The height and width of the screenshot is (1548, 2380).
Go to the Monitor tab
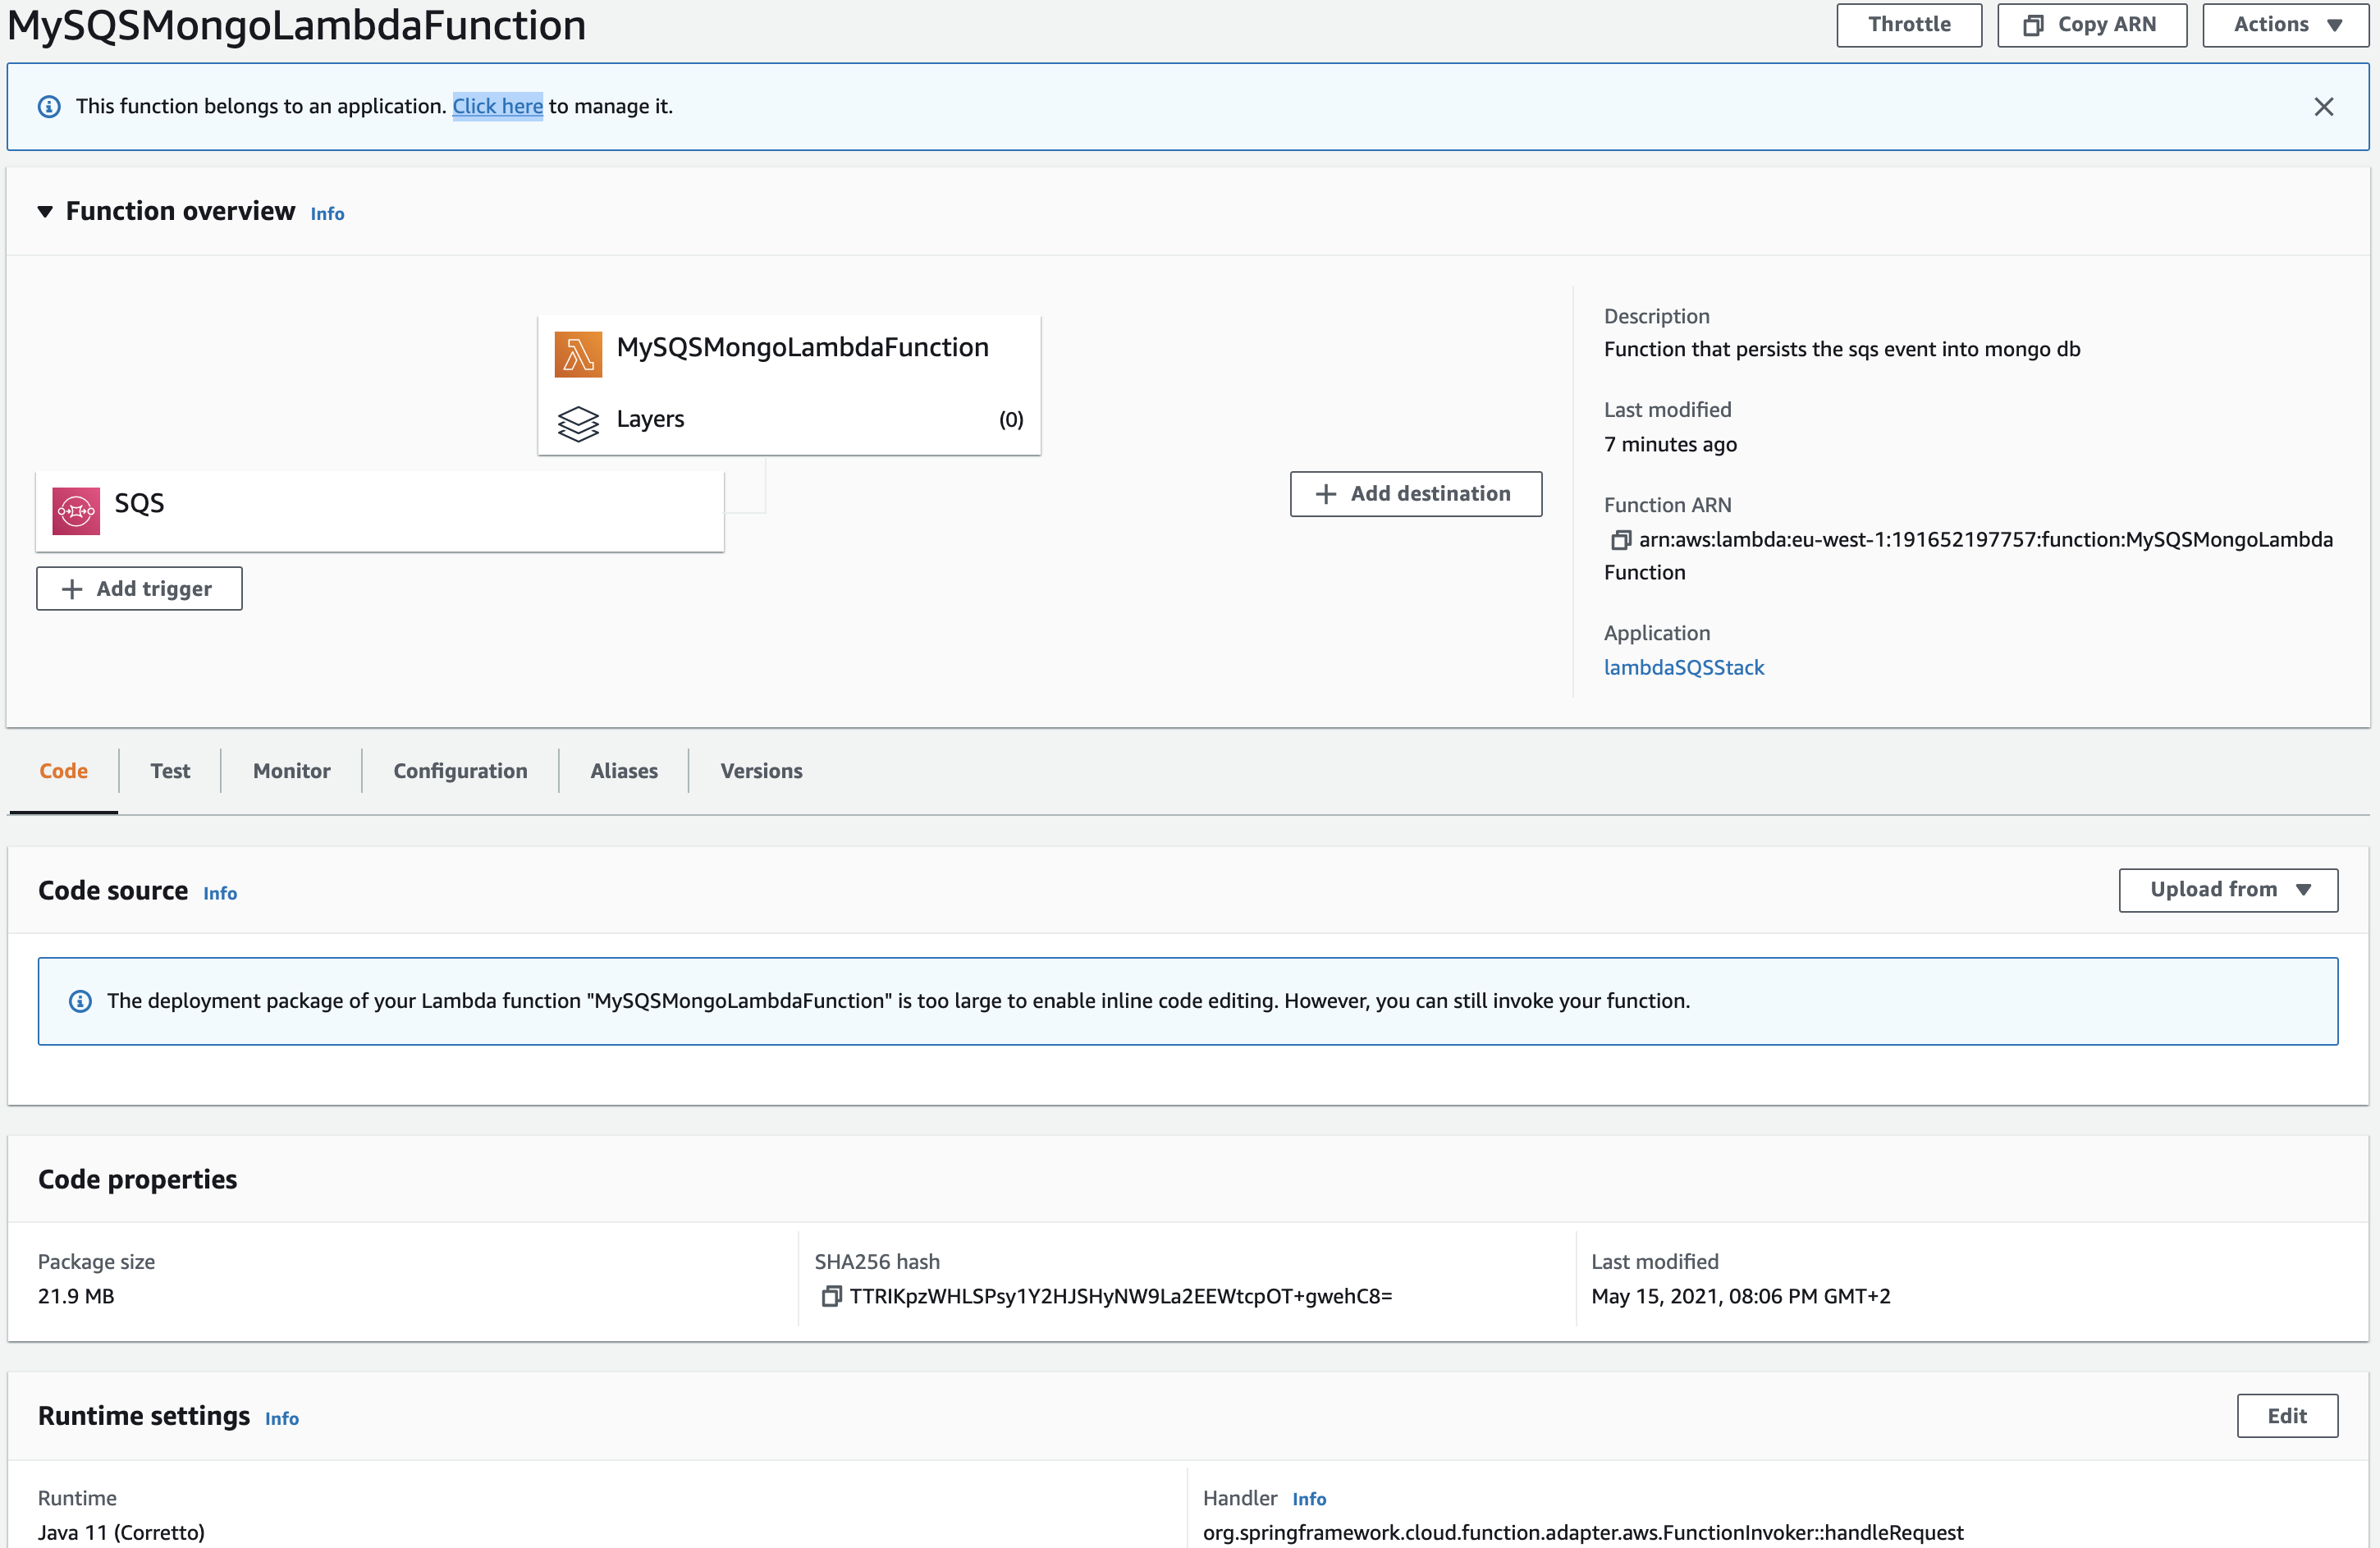click(291, 771)
